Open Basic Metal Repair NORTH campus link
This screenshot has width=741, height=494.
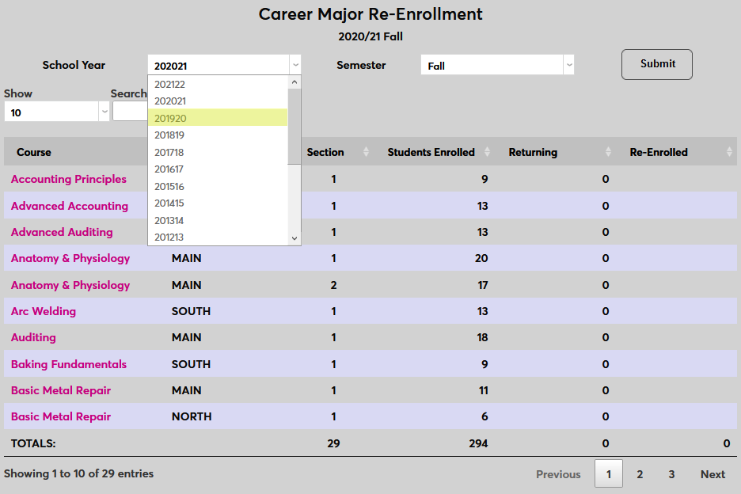point(61,416)
